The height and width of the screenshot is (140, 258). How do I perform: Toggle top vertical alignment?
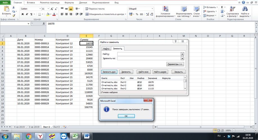pos(62,9)
